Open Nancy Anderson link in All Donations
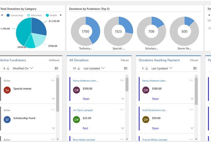The height and width of the screenshot is (142, 211). (x=85, y=81)
